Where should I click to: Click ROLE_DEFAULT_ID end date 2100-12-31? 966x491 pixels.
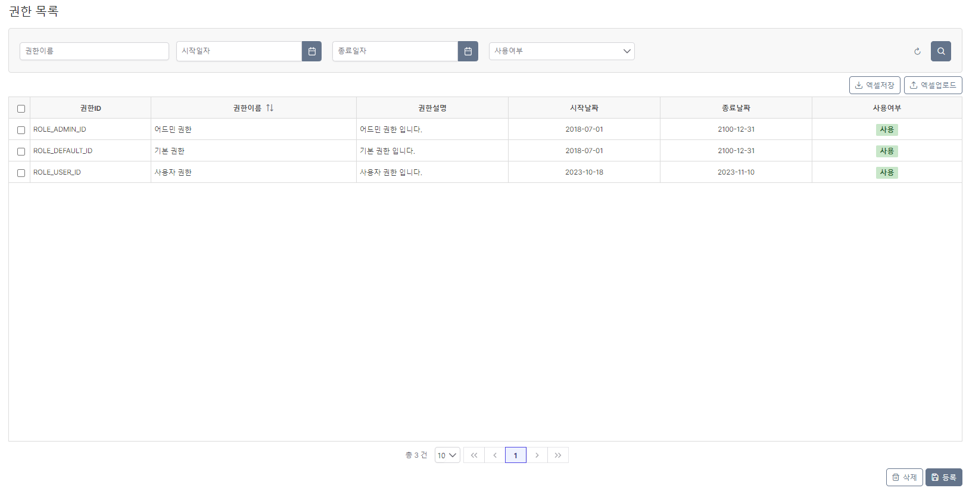736,151
